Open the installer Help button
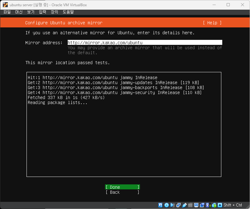Screen dimensions: 250x209 [212, 23]
